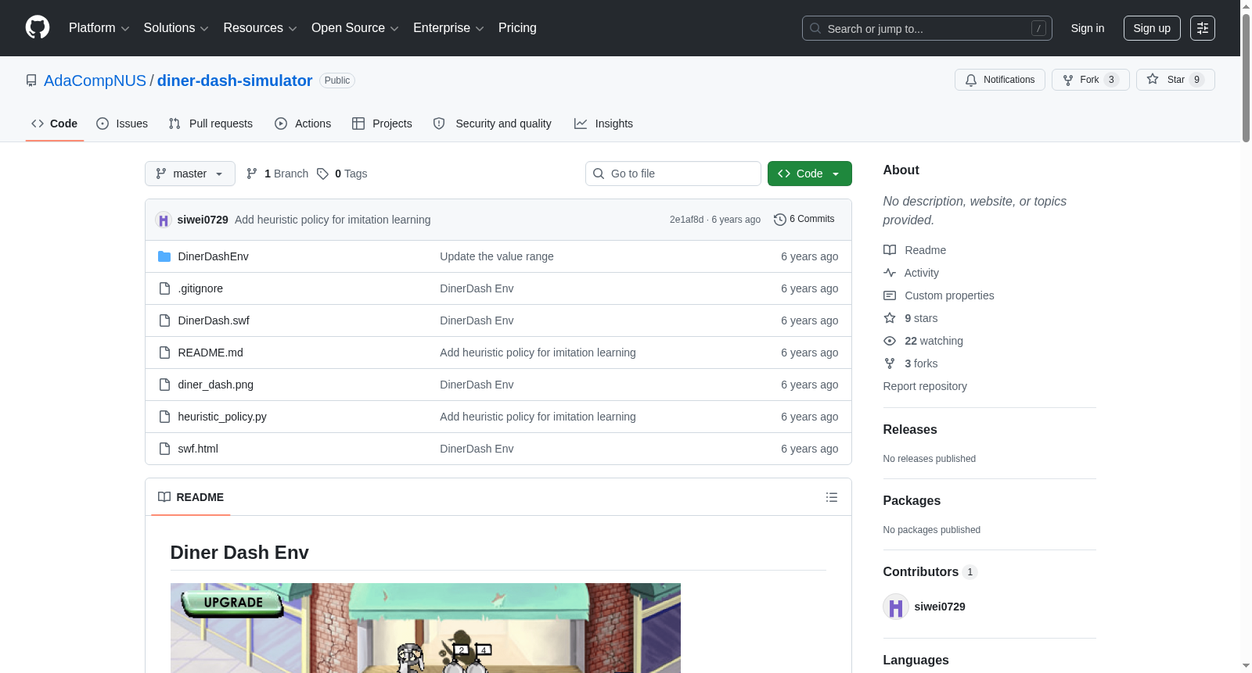Expand the master branch dropdown

(190, 174)
